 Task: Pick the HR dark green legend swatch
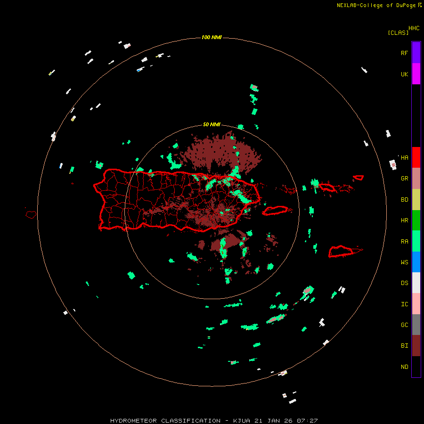click(416, 220)
